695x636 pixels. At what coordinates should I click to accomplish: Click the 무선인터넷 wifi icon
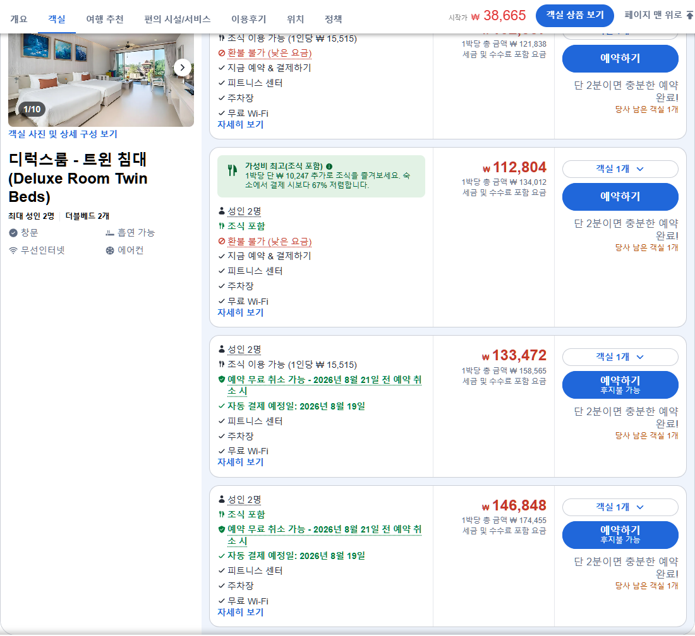[13, 250]
